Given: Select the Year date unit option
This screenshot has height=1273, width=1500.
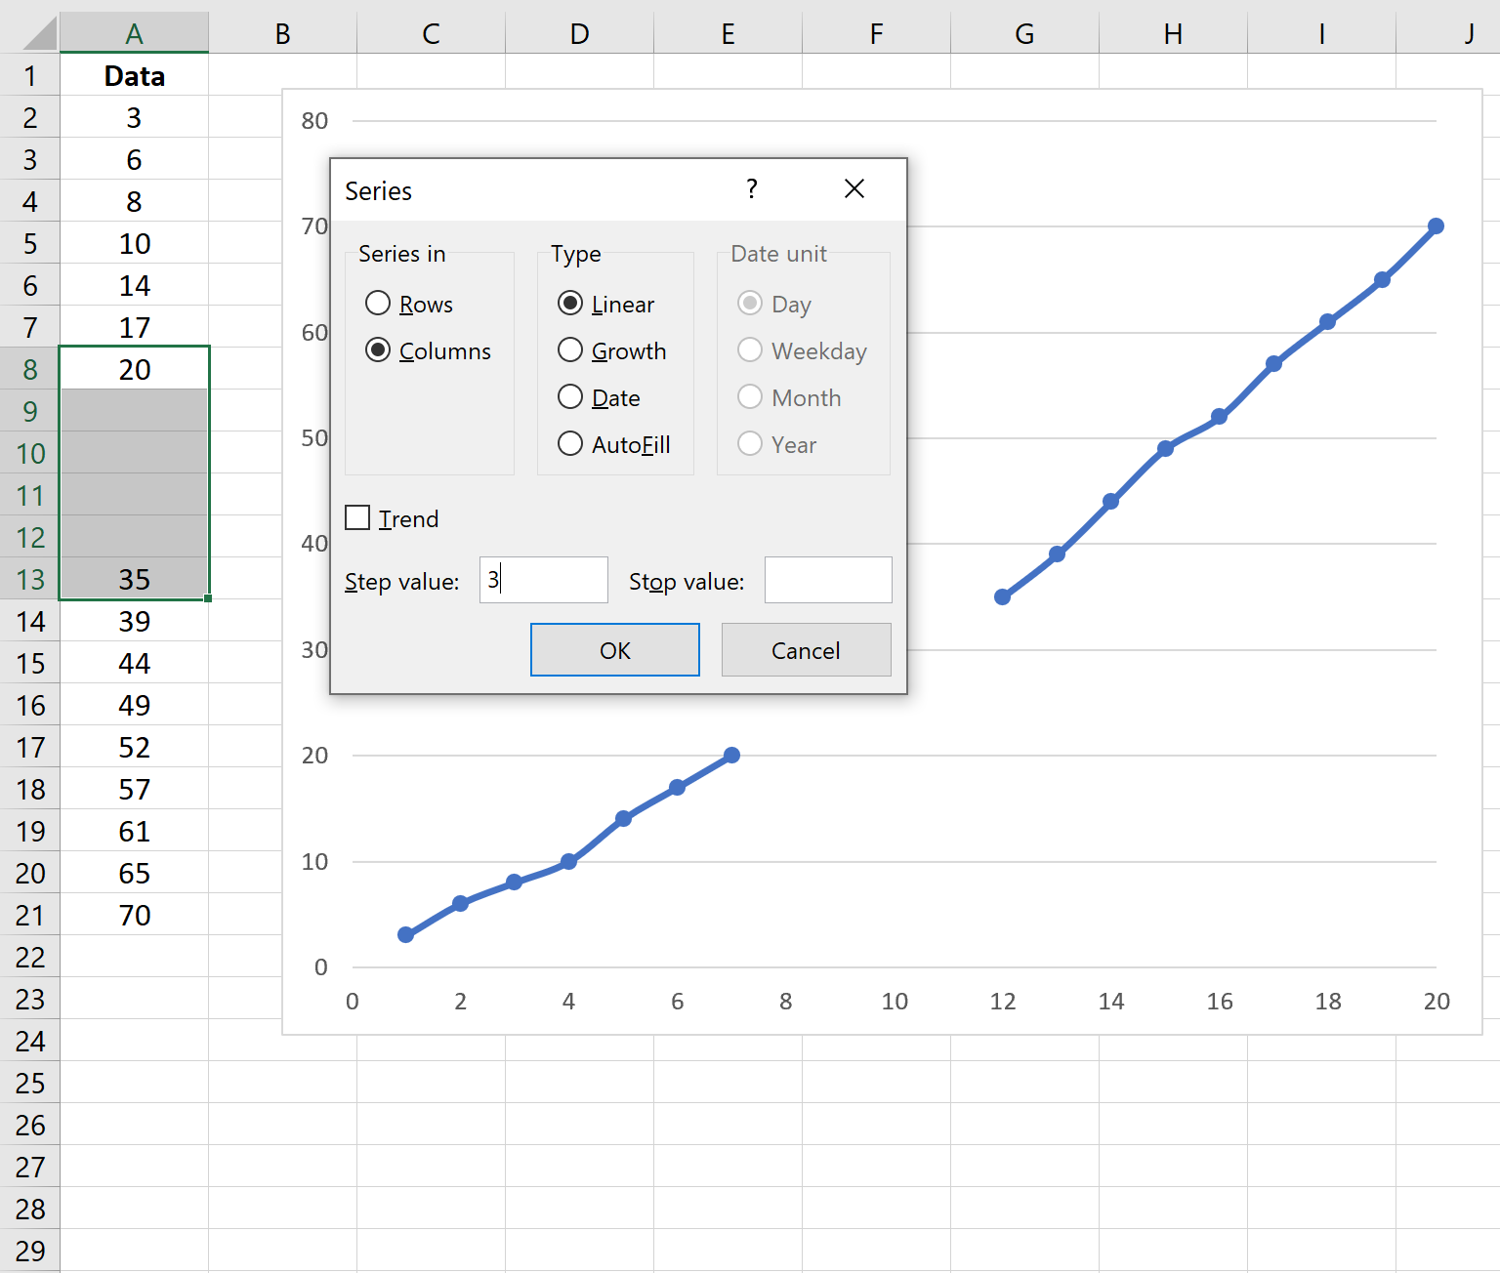Looking at the screenshot, I should [x=750, y=444].
